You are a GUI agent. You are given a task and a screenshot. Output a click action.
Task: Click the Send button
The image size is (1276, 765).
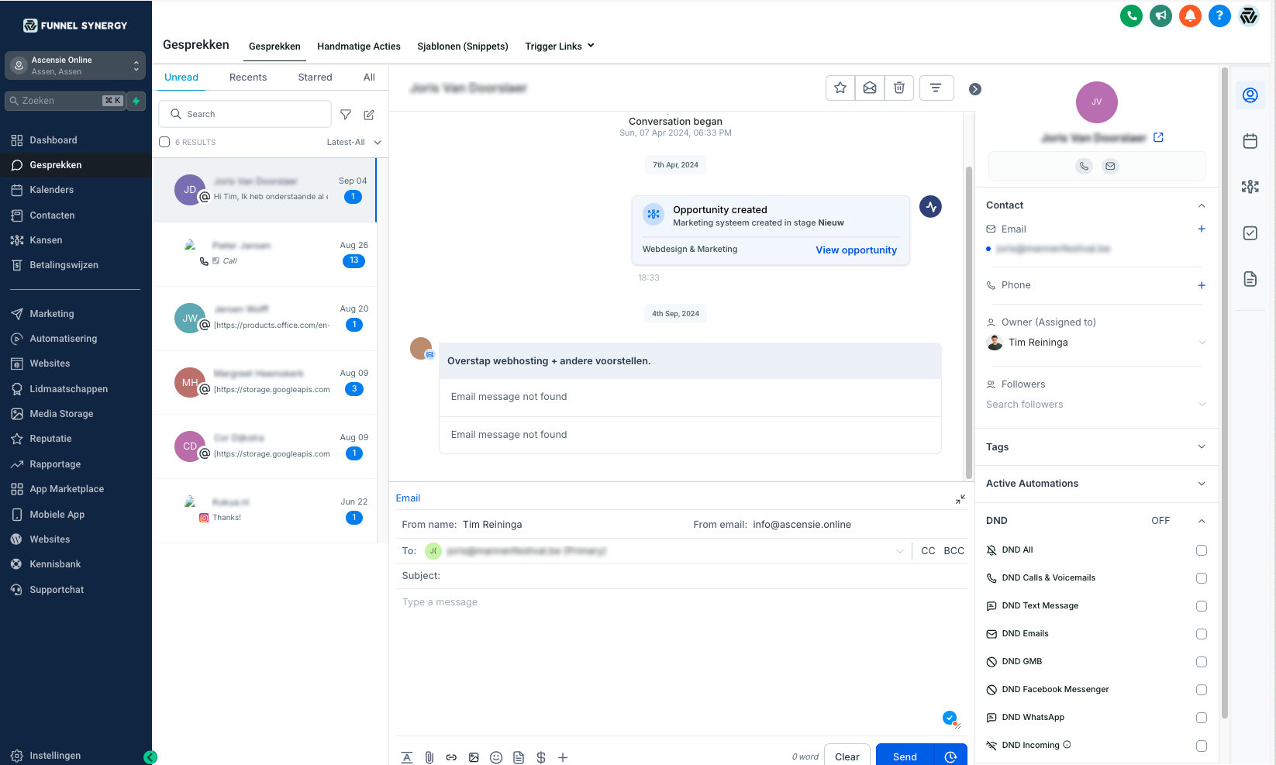pos(905,756)
